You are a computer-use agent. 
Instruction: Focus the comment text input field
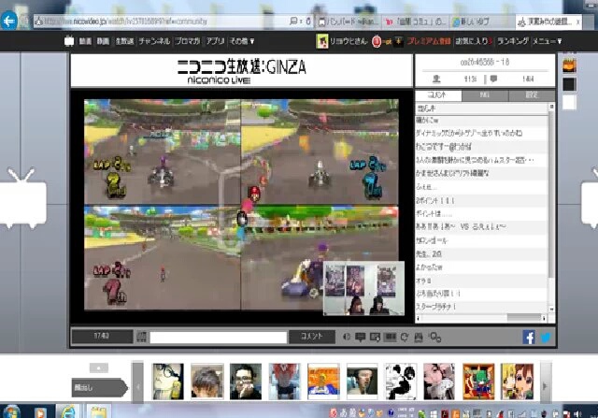click(218, 338)
